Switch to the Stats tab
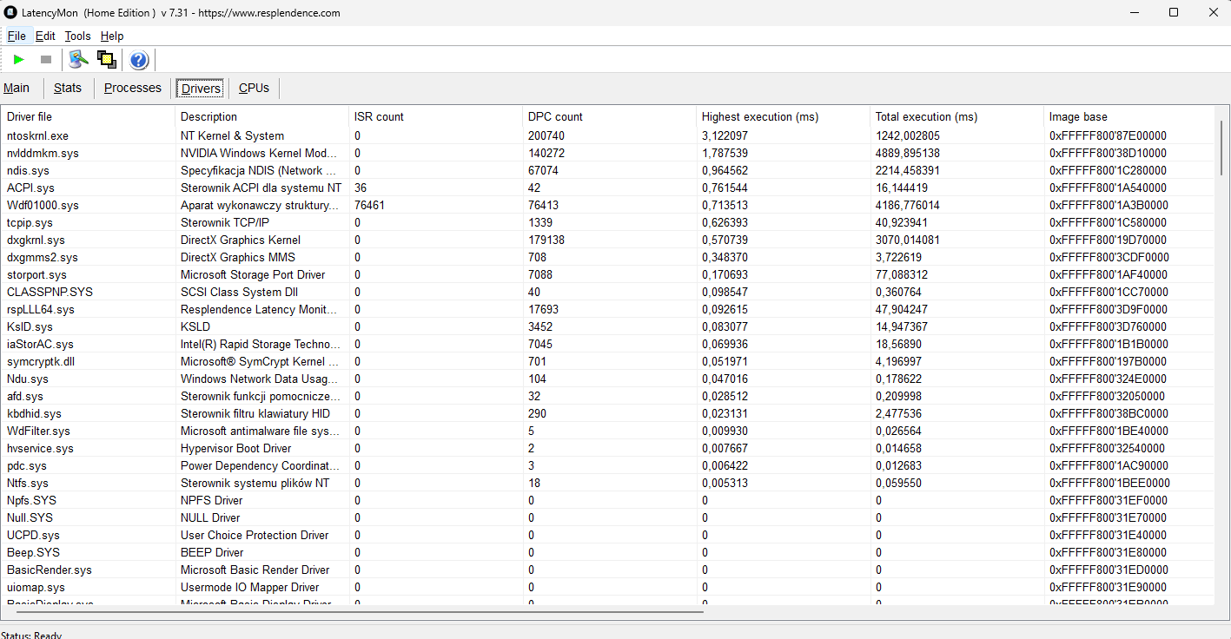1231x639 pixels. click(x=68, y=88)
